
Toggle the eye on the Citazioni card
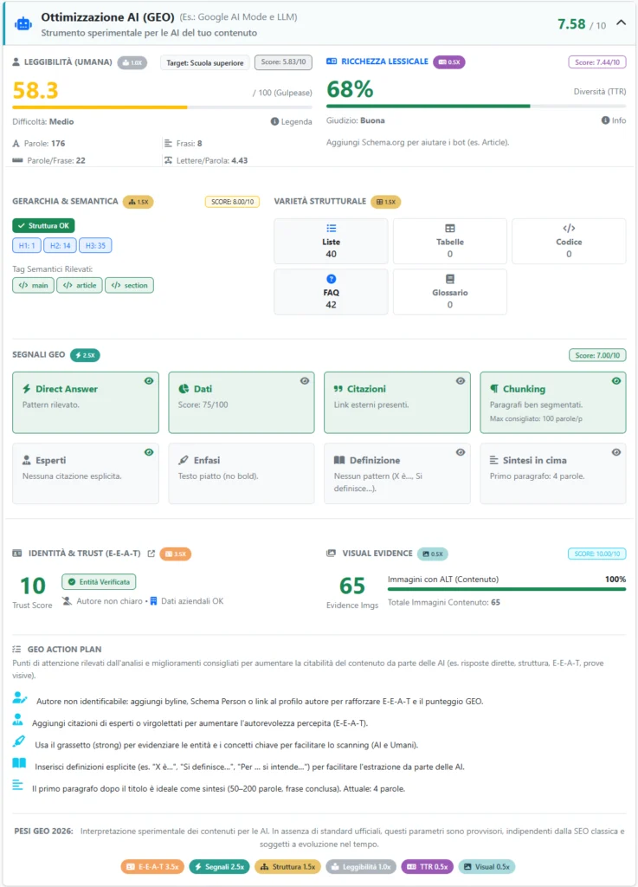click(461, 380)
